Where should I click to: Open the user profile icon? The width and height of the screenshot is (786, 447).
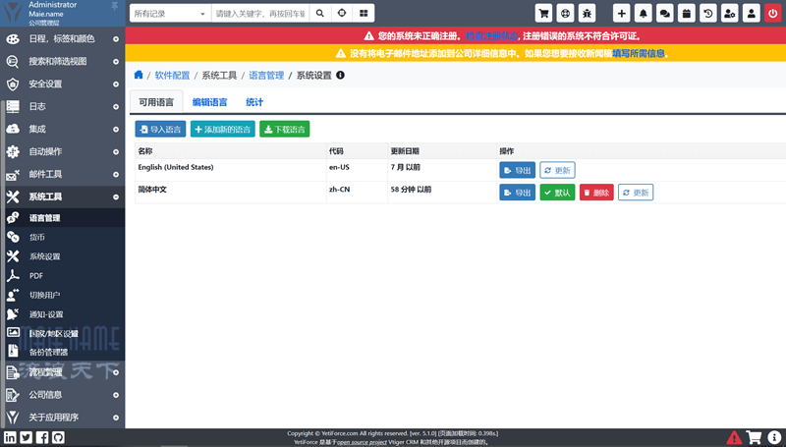point(751,14)
